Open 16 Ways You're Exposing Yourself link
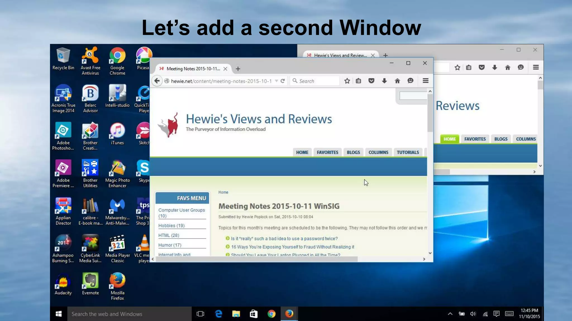 point(292,247)
